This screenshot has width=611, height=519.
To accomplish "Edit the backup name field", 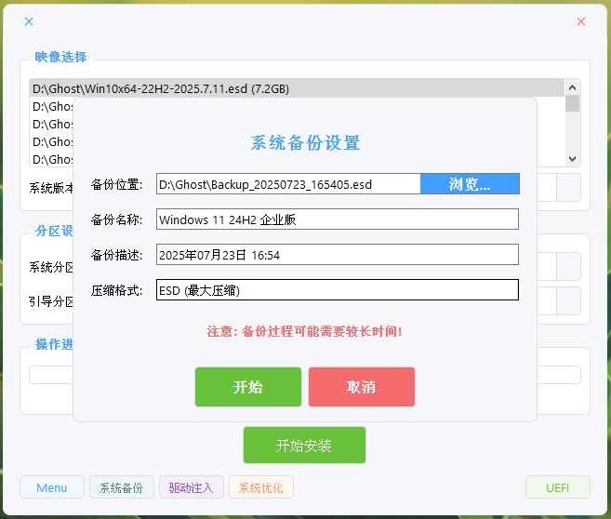I will (x=338, y=220).
